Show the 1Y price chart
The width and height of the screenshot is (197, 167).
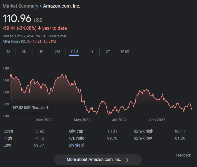click(x=91, y=51)
